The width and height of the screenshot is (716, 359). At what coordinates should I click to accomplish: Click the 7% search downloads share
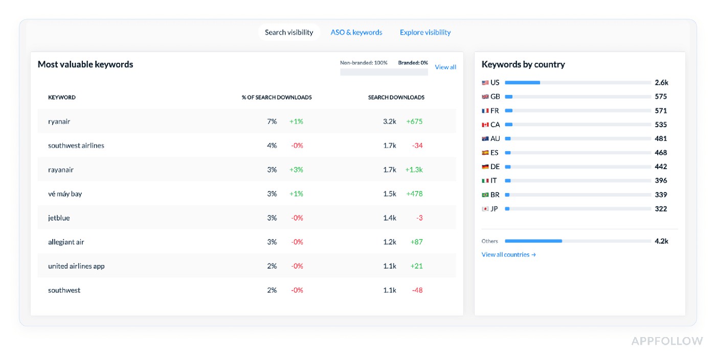point(272,122)
